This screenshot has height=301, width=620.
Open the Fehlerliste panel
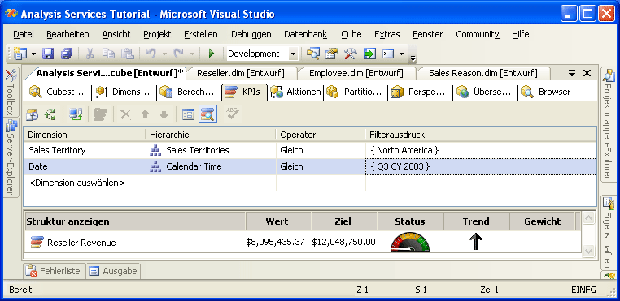pyautogui.click(x=53, y=272)
